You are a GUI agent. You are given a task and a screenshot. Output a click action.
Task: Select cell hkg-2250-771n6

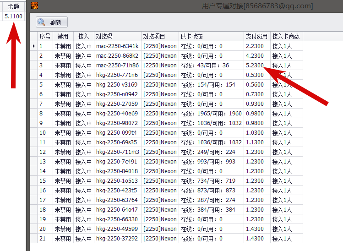[118, 75]
